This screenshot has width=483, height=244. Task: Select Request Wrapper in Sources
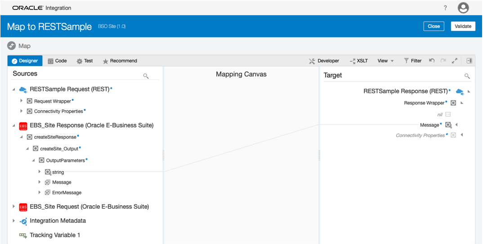pos(53,101)
